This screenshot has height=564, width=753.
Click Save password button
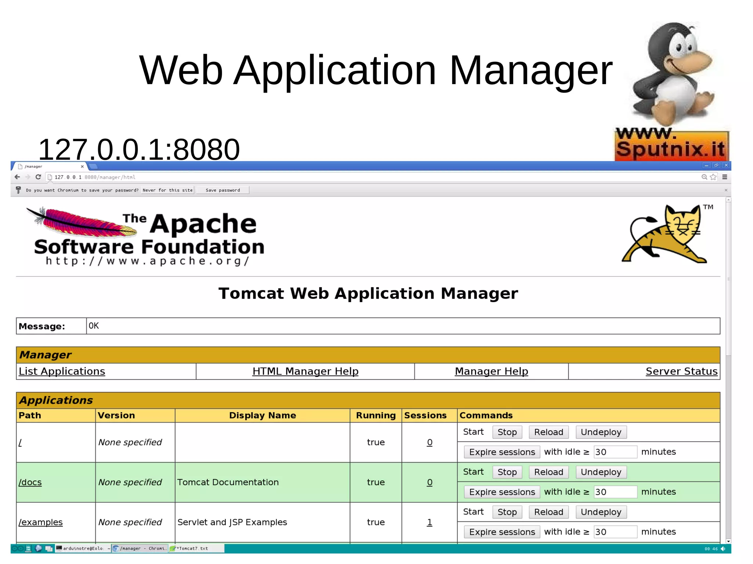222,190
